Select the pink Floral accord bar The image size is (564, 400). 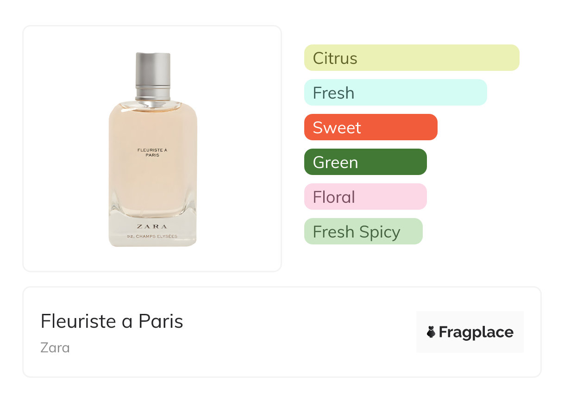365,197
